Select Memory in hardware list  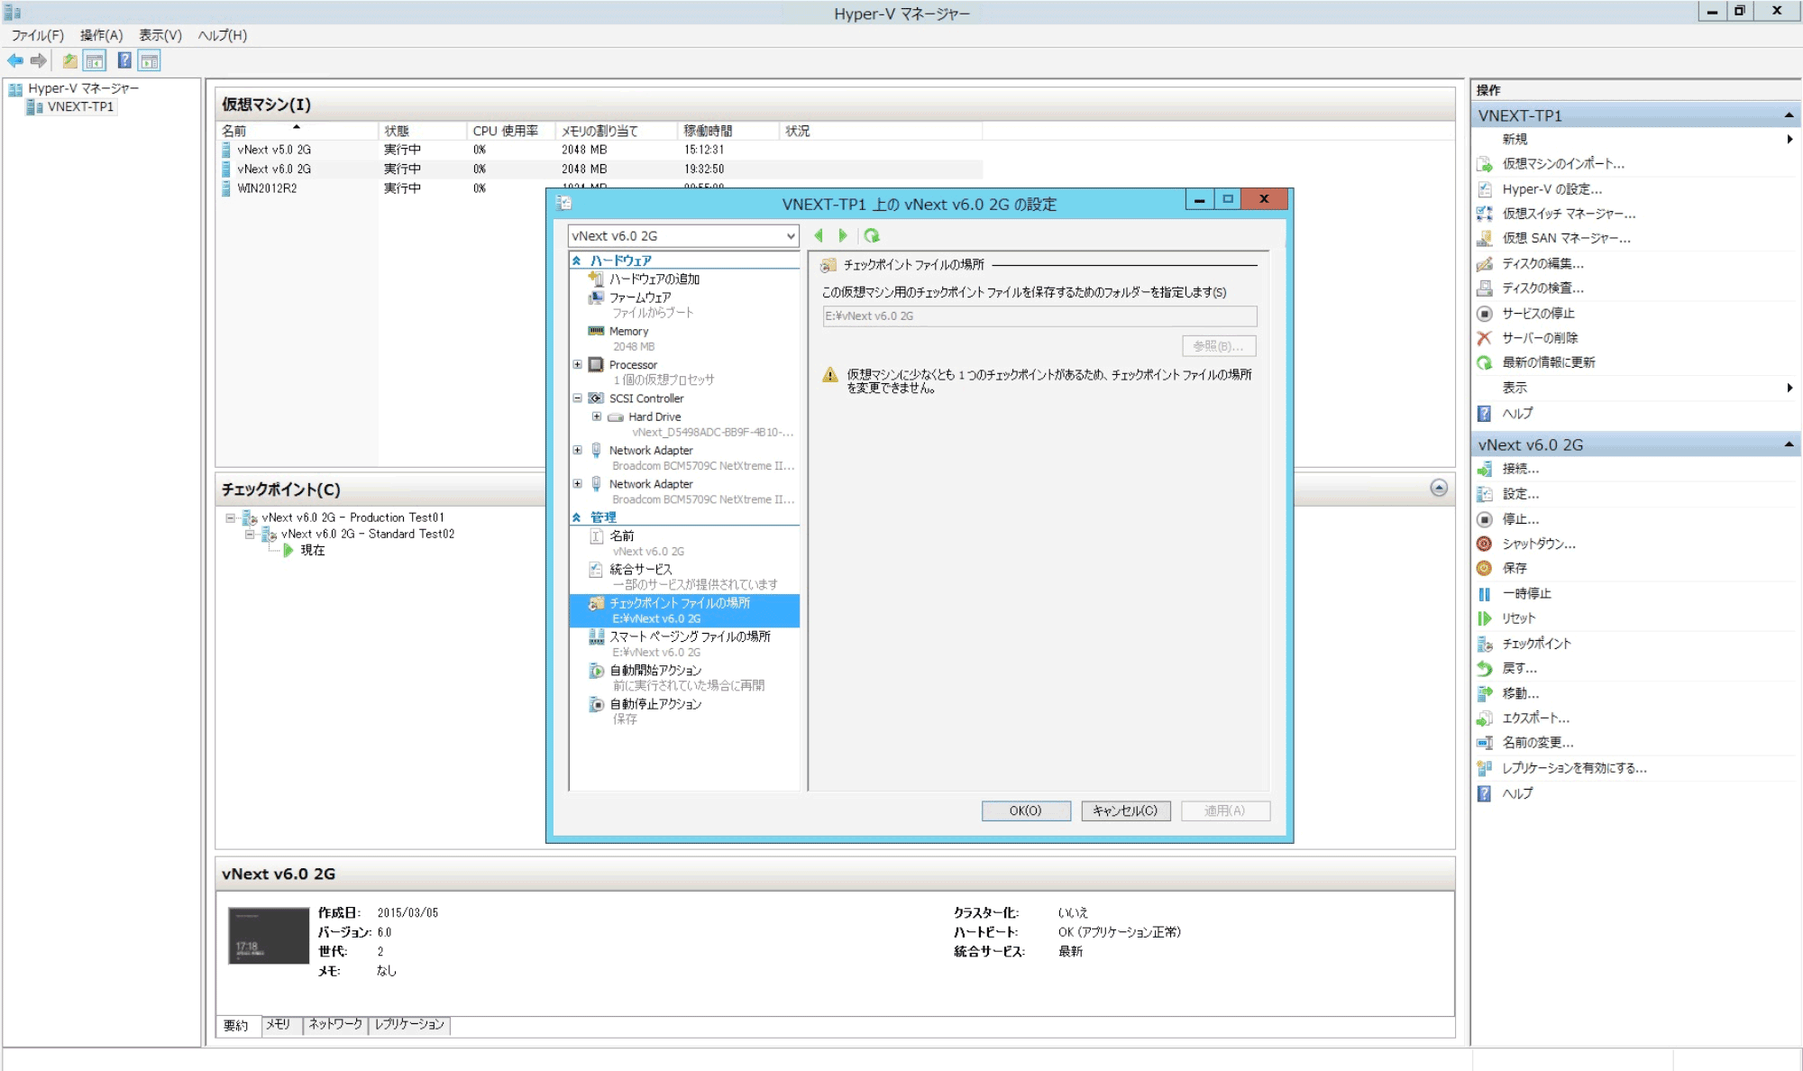coord(628,332)
